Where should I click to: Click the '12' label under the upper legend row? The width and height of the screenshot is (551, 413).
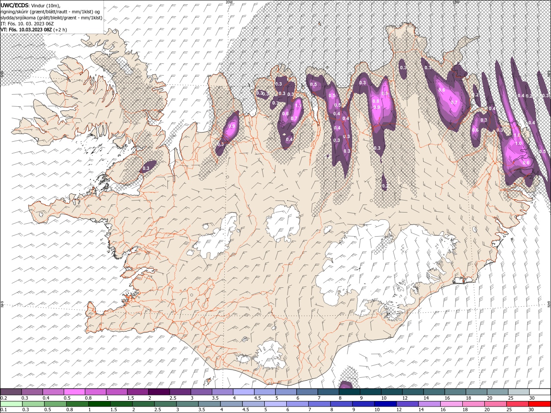tap(405, 398)
